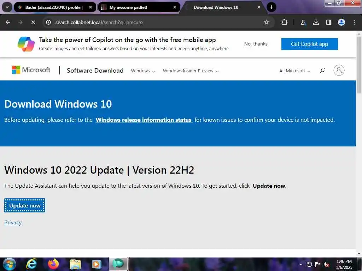Image resolution: width=362 pixels, height=271 pixels.
Task: Expand the All Microsoft menu
Action: click(295, 71)
